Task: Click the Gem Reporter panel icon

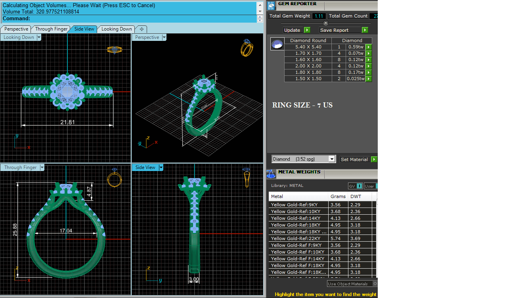Action: pos(271,6)
